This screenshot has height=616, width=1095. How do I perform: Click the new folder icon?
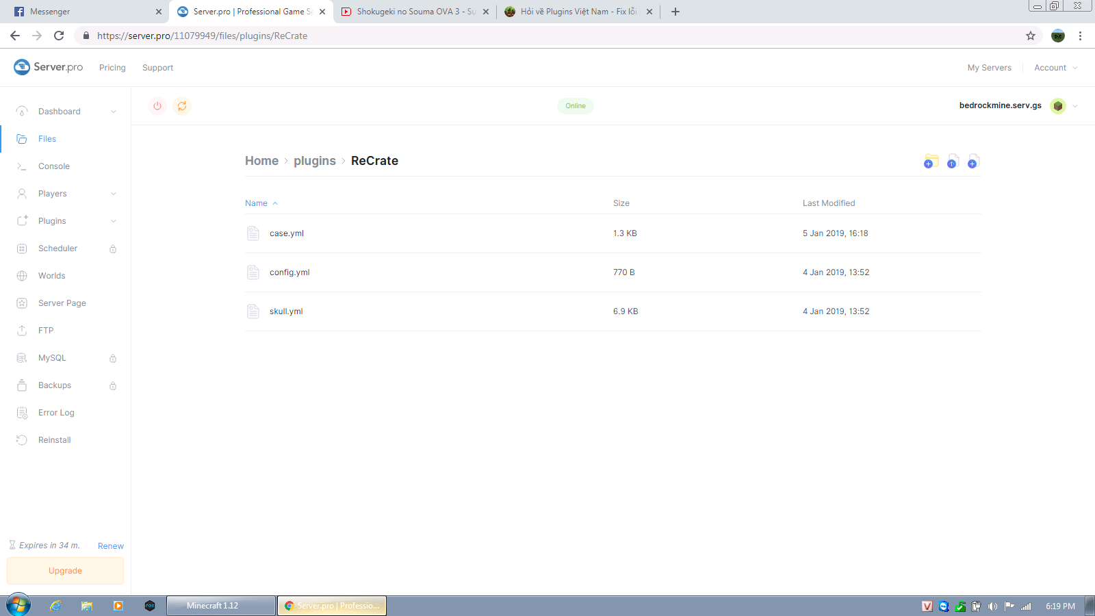pyautogui.click(x=931, y=162)
